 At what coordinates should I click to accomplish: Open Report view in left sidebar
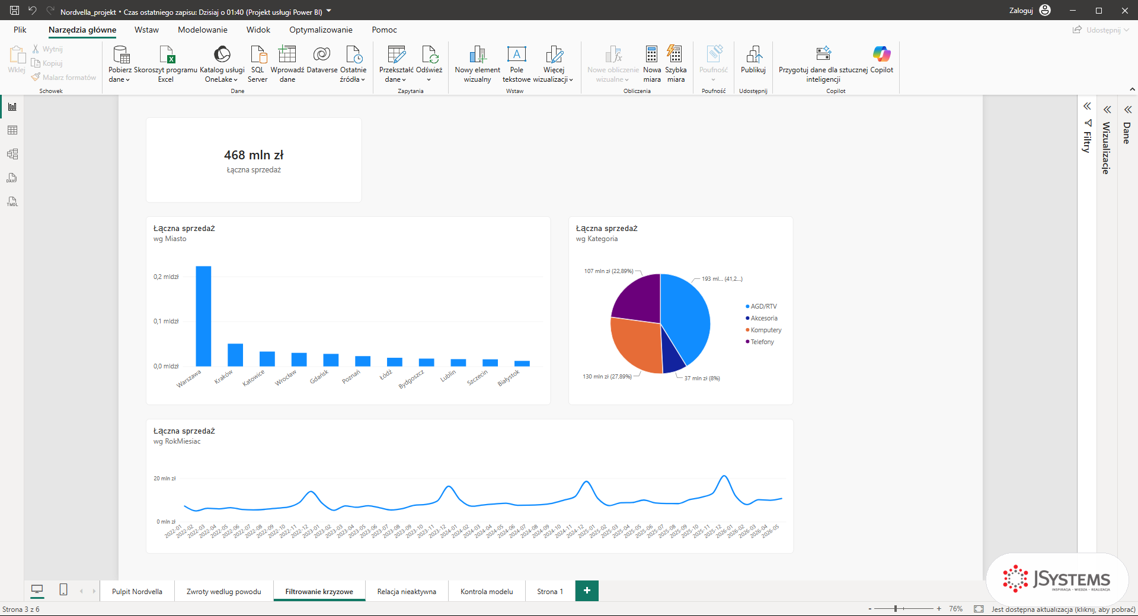12,107
